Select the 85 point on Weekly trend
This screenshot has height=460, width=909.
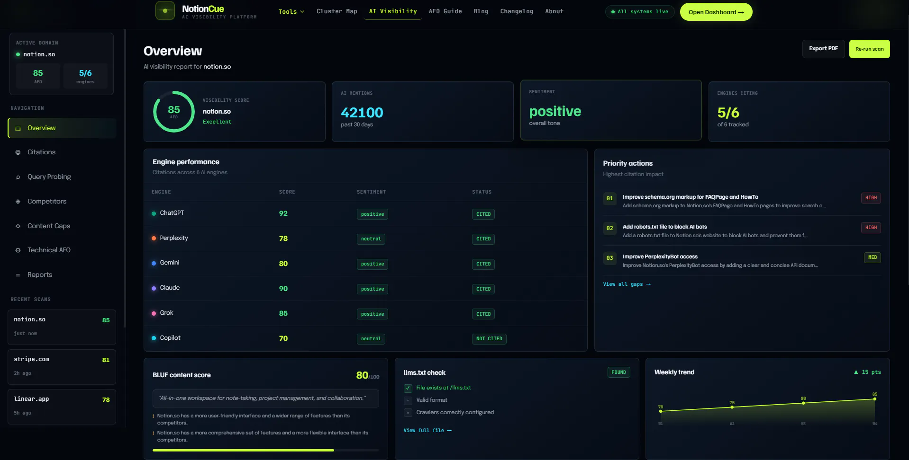pyautogui.click(x=874, y=399)
